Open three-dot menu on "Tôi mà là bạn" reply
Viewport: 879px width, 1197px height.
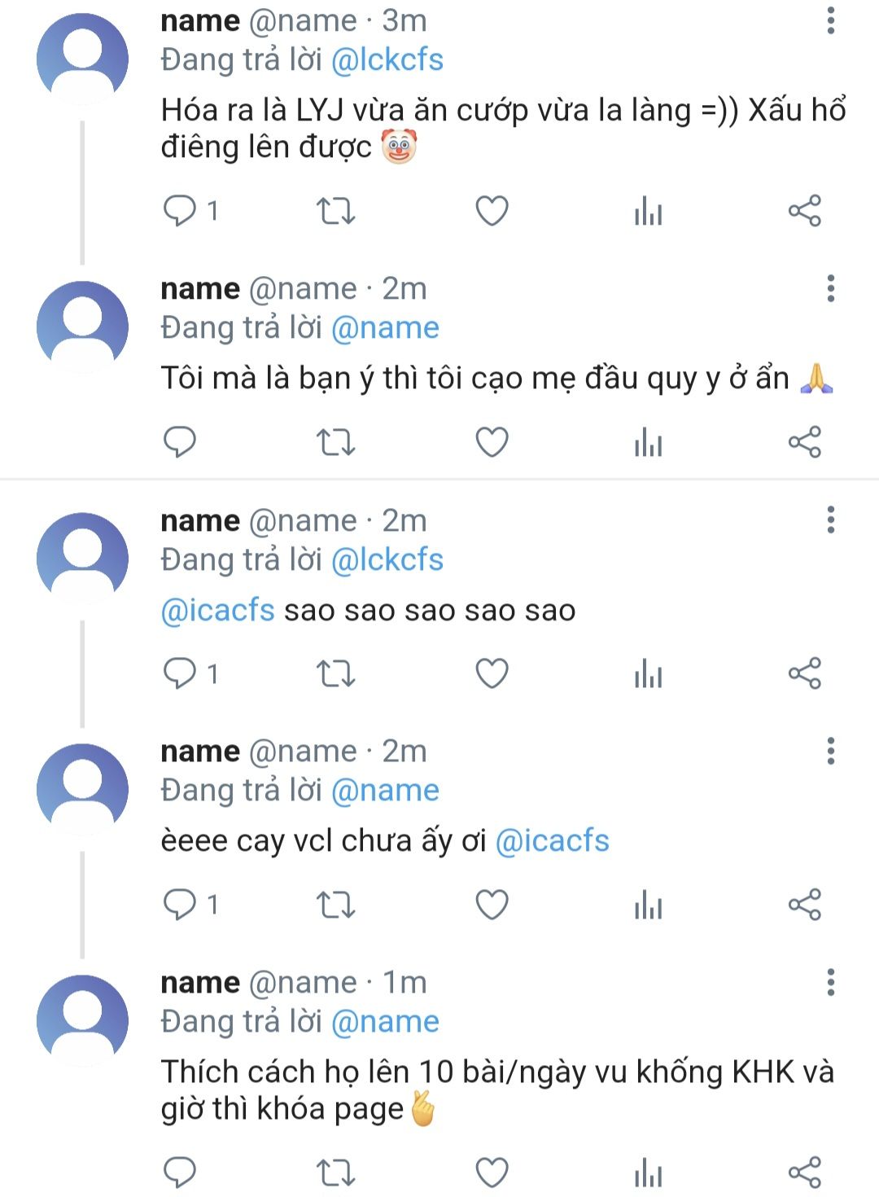(x=830, y=289)
